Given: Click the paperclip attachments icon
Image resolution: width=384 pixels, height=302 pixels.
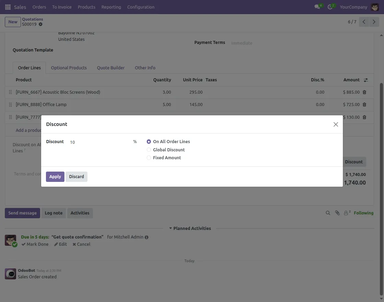Looking at the screenshot, I should tap(337, 213).
